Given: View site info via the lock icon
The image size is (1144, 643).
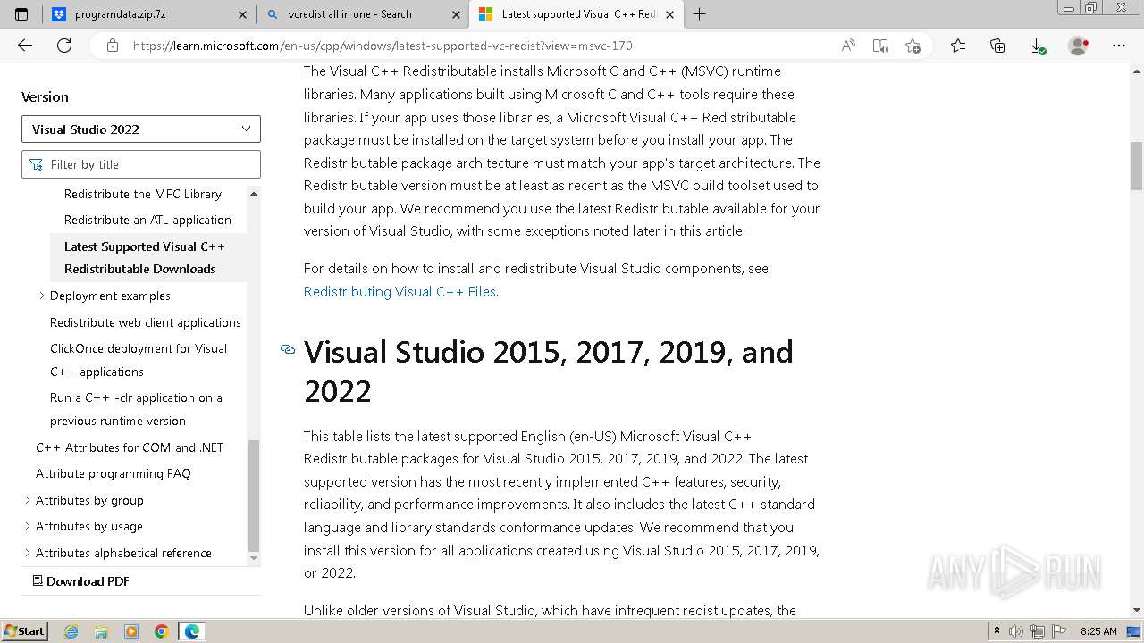Looking at the screenshot, I should 112,46.
